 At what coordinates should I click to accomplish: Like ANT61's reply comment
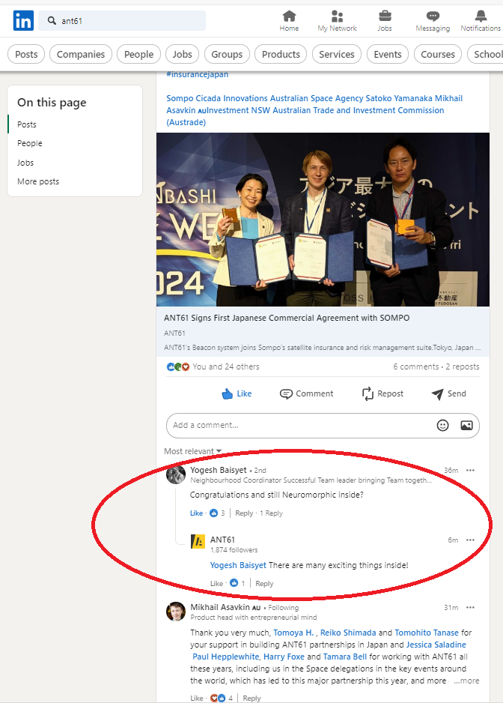coord(217,583)
